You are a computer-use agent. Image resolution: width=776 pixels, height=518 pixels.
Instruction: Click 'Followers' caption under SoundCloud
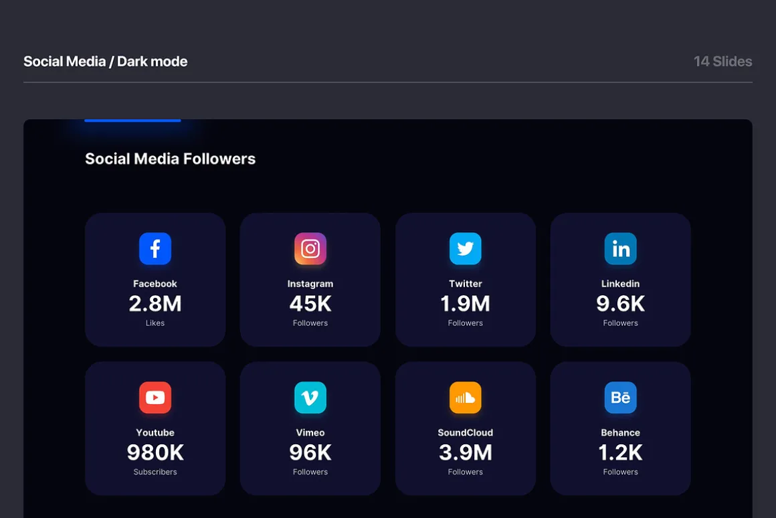click(465, 472)
